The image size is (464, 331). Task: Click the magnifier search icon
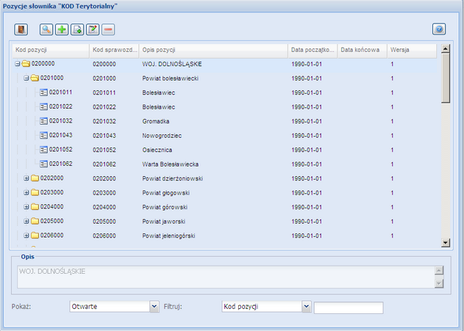pyautogui.click(x=46, y=29)
